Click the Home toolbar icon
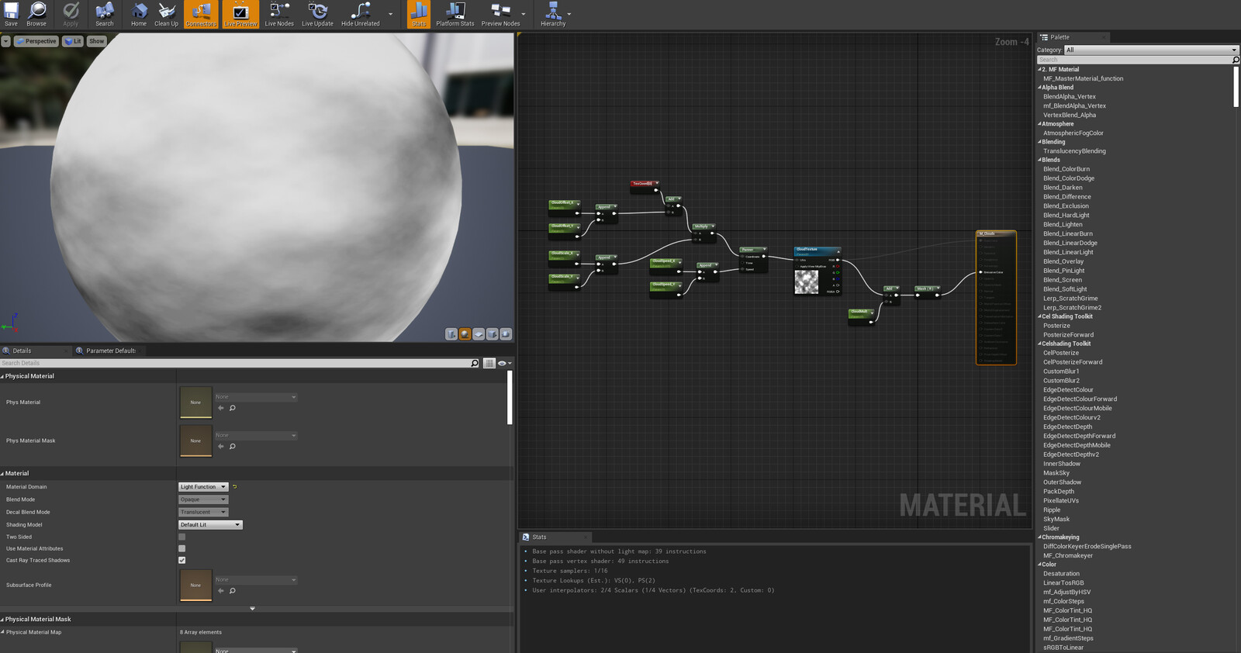The width and height of the screenshot is (1241, 653). (139, 14)
